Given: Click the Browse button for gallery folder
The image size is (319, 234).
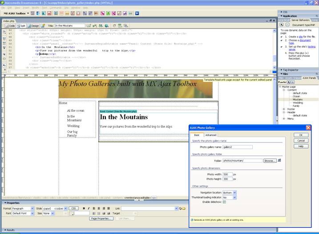Looking at the screenshot, I should coord(270,161).
